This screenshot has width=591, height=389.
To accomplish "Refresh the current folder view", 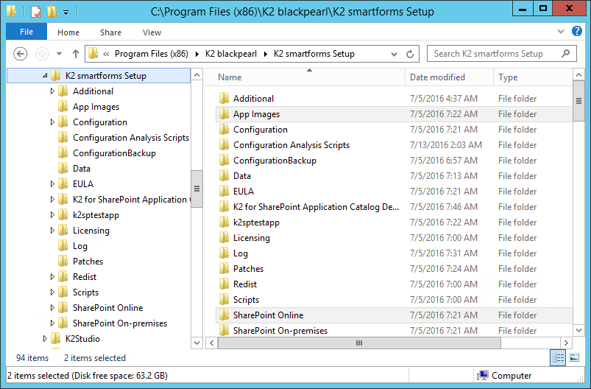I will tap(410, 54).
